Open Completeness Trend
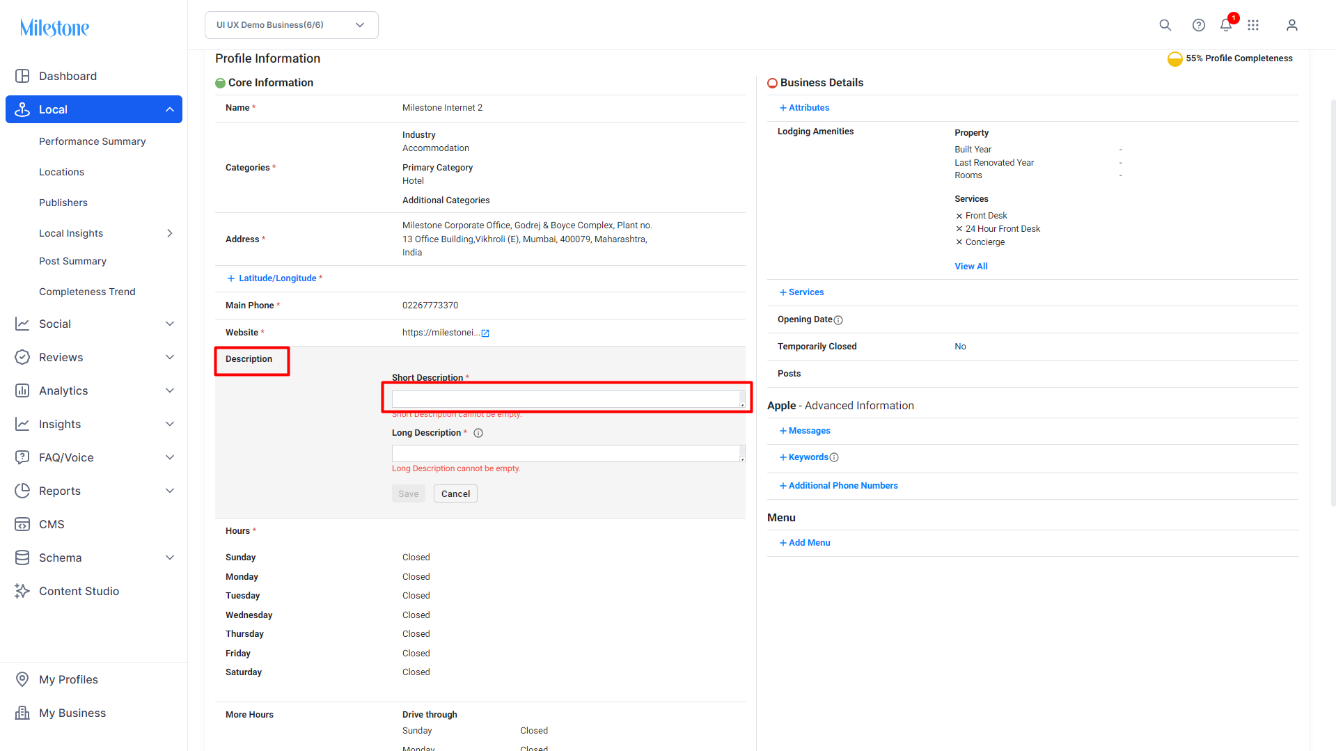This screenshot has width=1336, height=751. pos(87,292)
